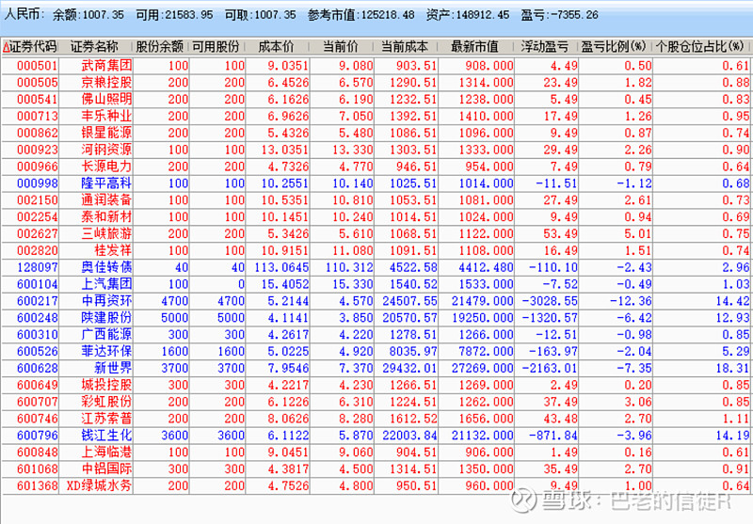Click the 通润装备 stock name
753x524 pixels.
click(x=106, y=199)
